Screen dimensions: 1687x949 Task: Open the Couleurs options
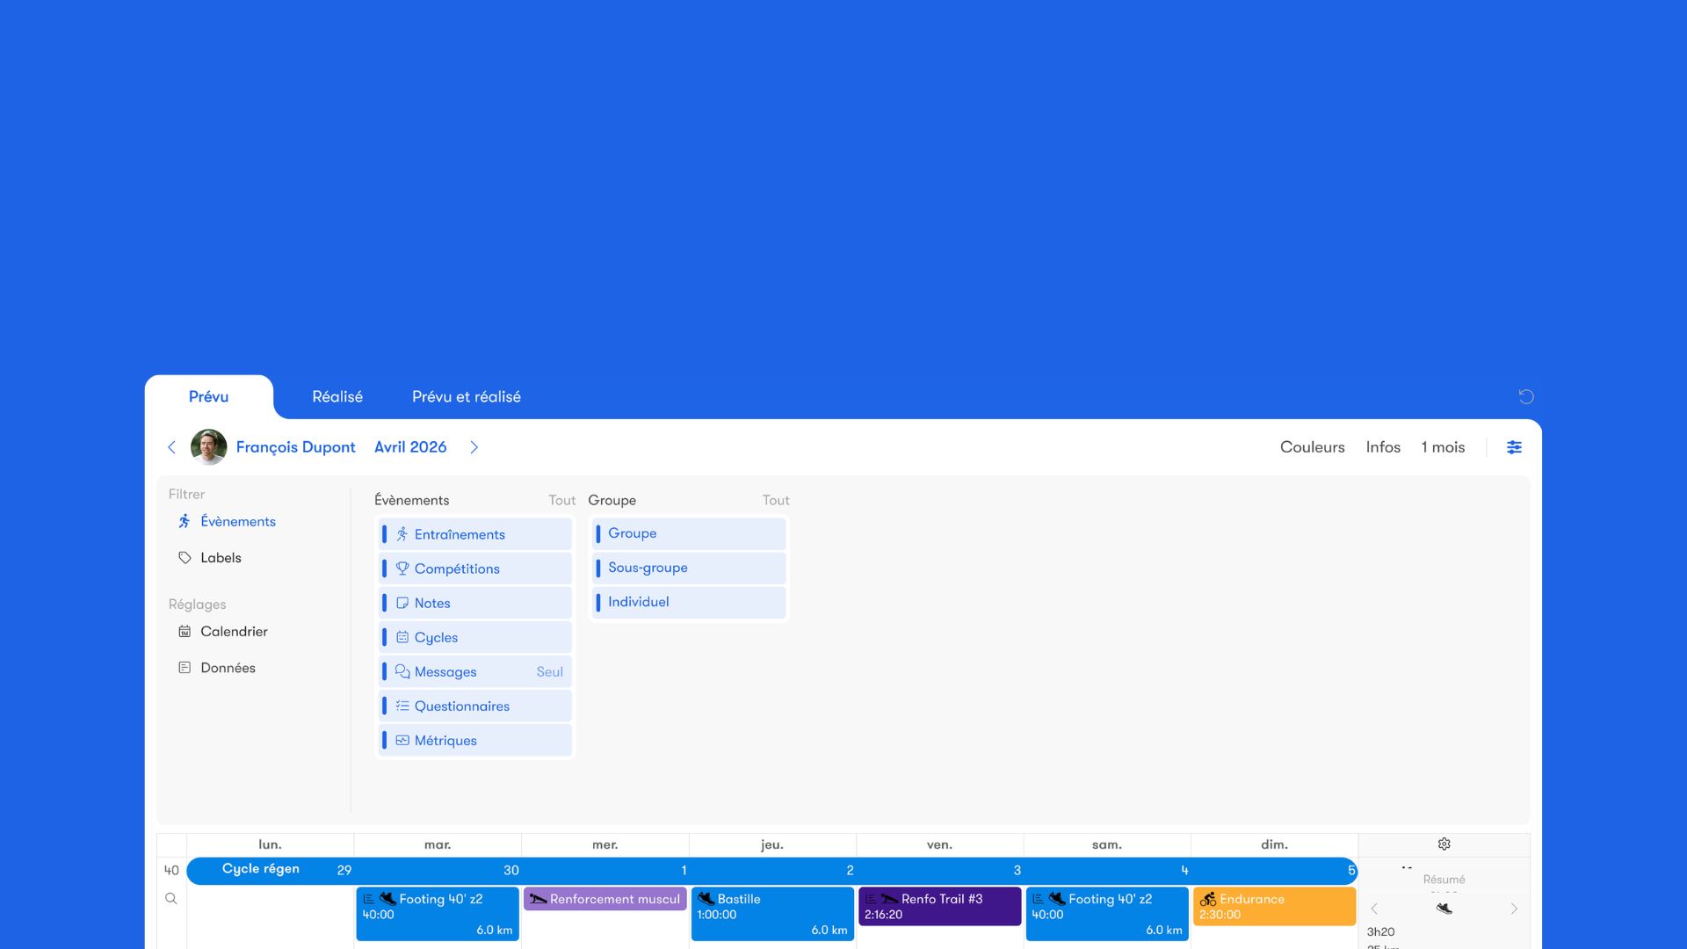click(x=1312, y=447)
